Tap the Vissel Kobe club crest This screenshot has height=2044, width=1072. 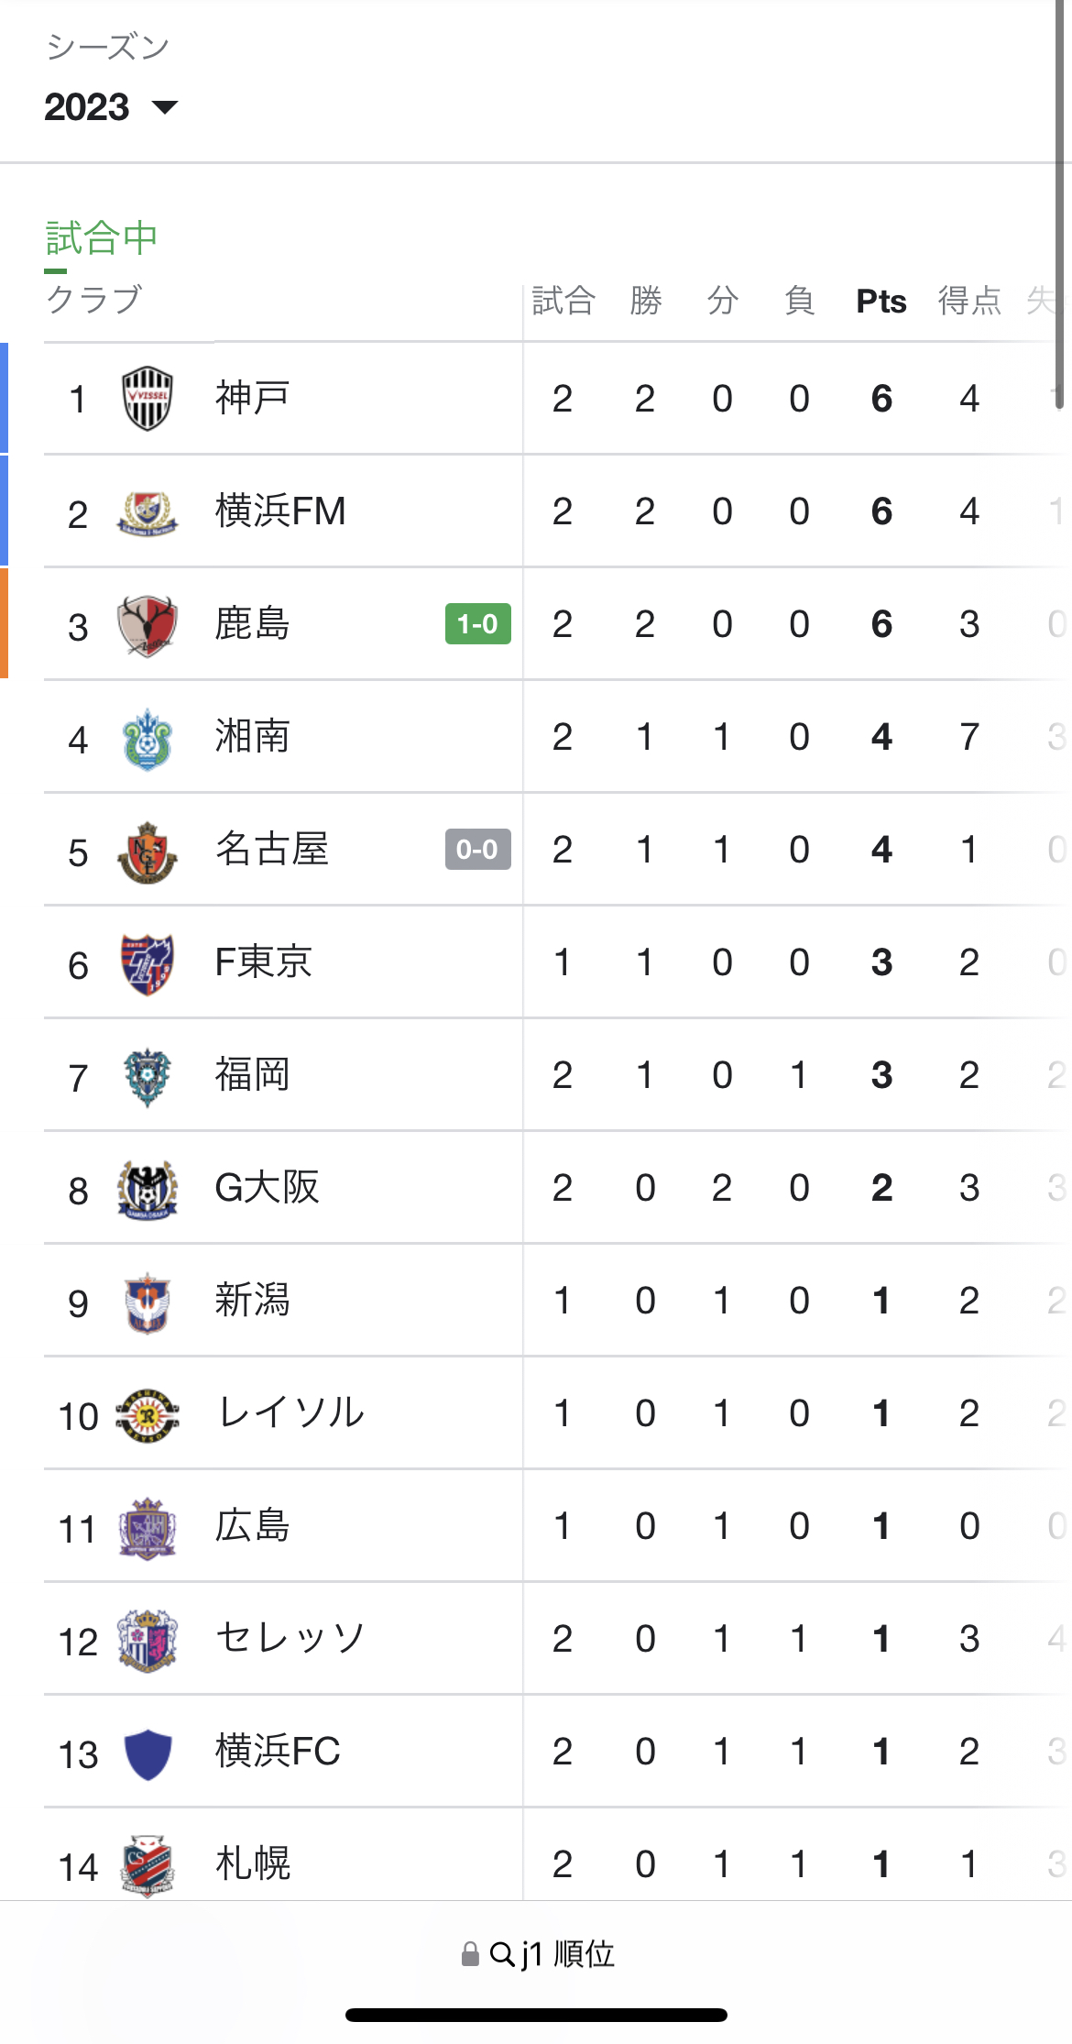click(x=147, y=399)
